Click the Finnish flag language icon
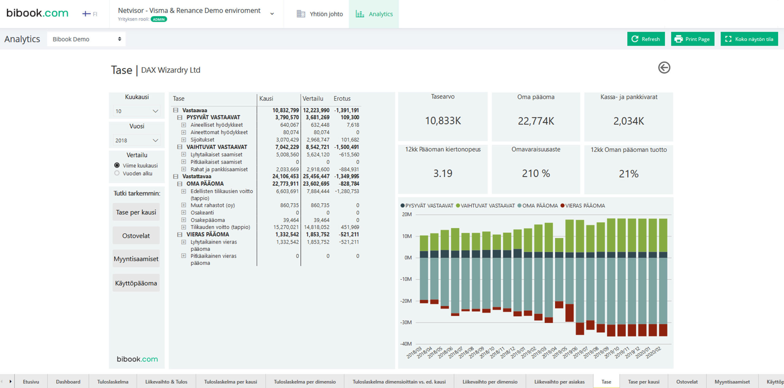Screen dimensions: 784x388 point(86,14)
